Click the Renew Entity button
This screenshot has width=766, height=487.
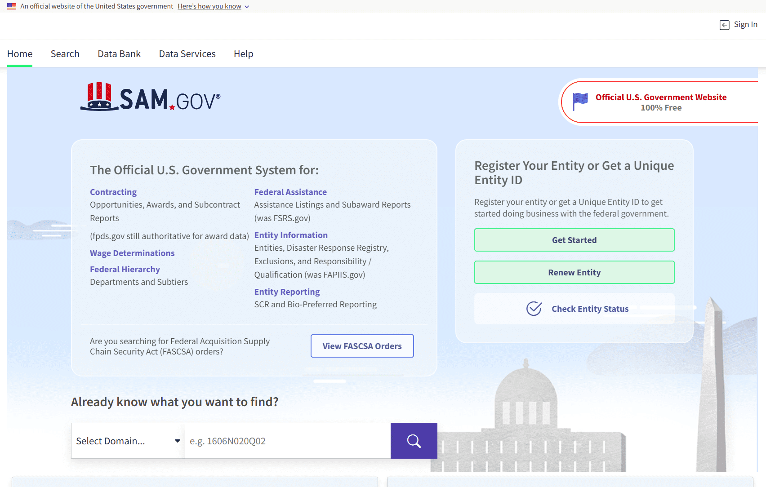pyautogui.click(x=574, y=272)
